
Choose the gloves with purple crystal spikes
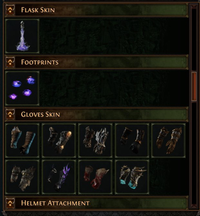click(59, 177)
